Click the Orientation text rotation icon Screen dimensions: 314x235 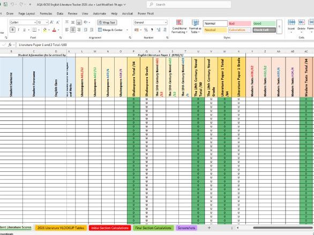coord(86,22)
